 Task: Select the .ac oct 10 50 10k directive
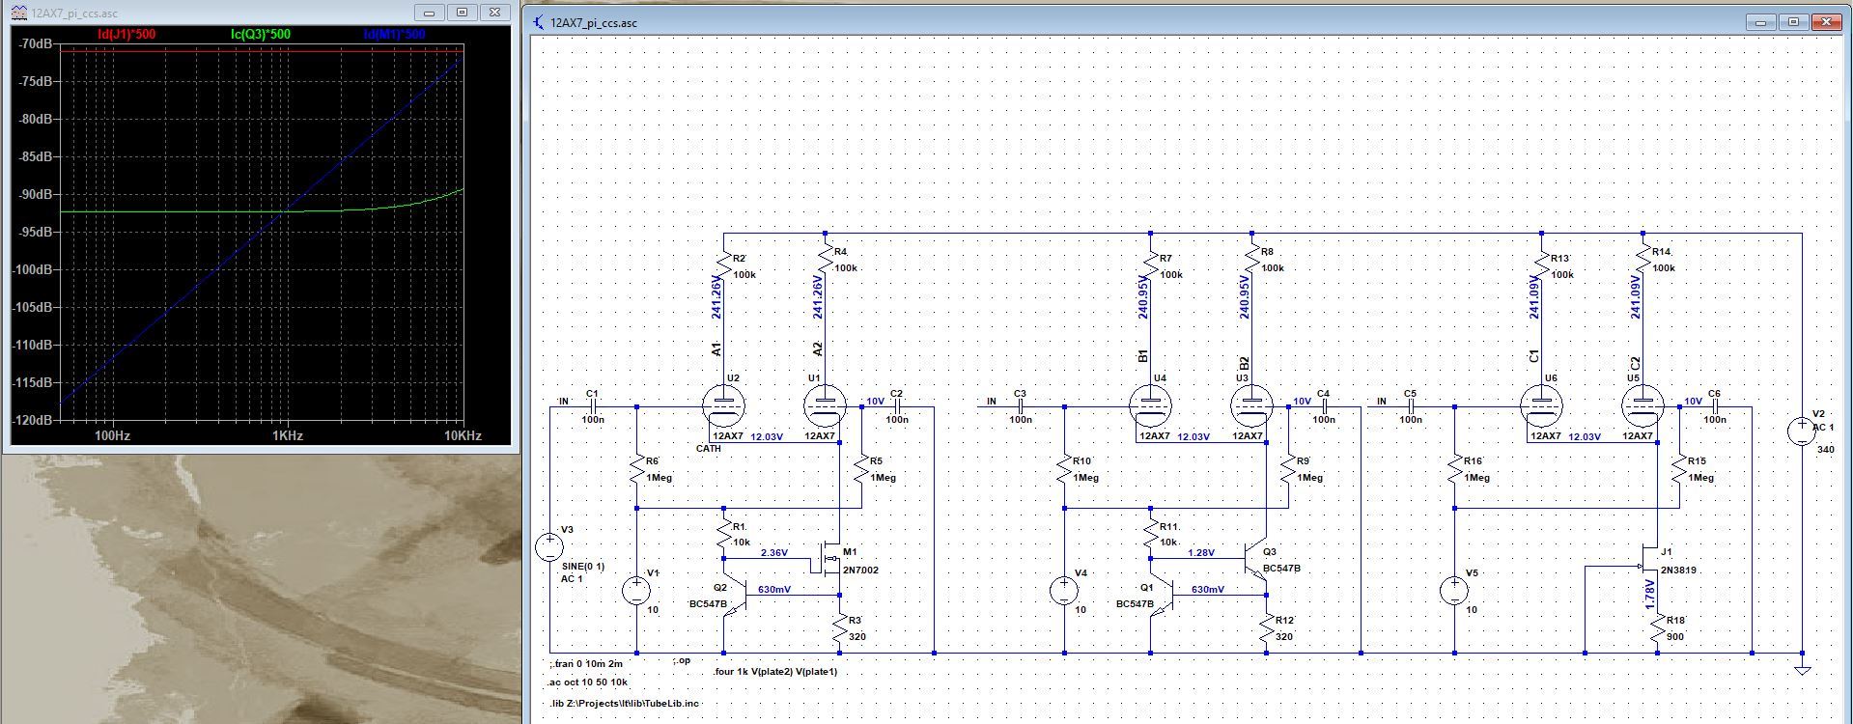click(588, 682)
